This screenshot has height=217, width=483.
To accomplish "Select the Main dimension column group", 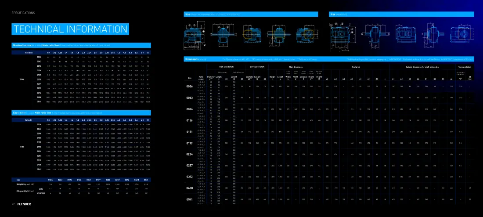I will (x=296, y=67).
